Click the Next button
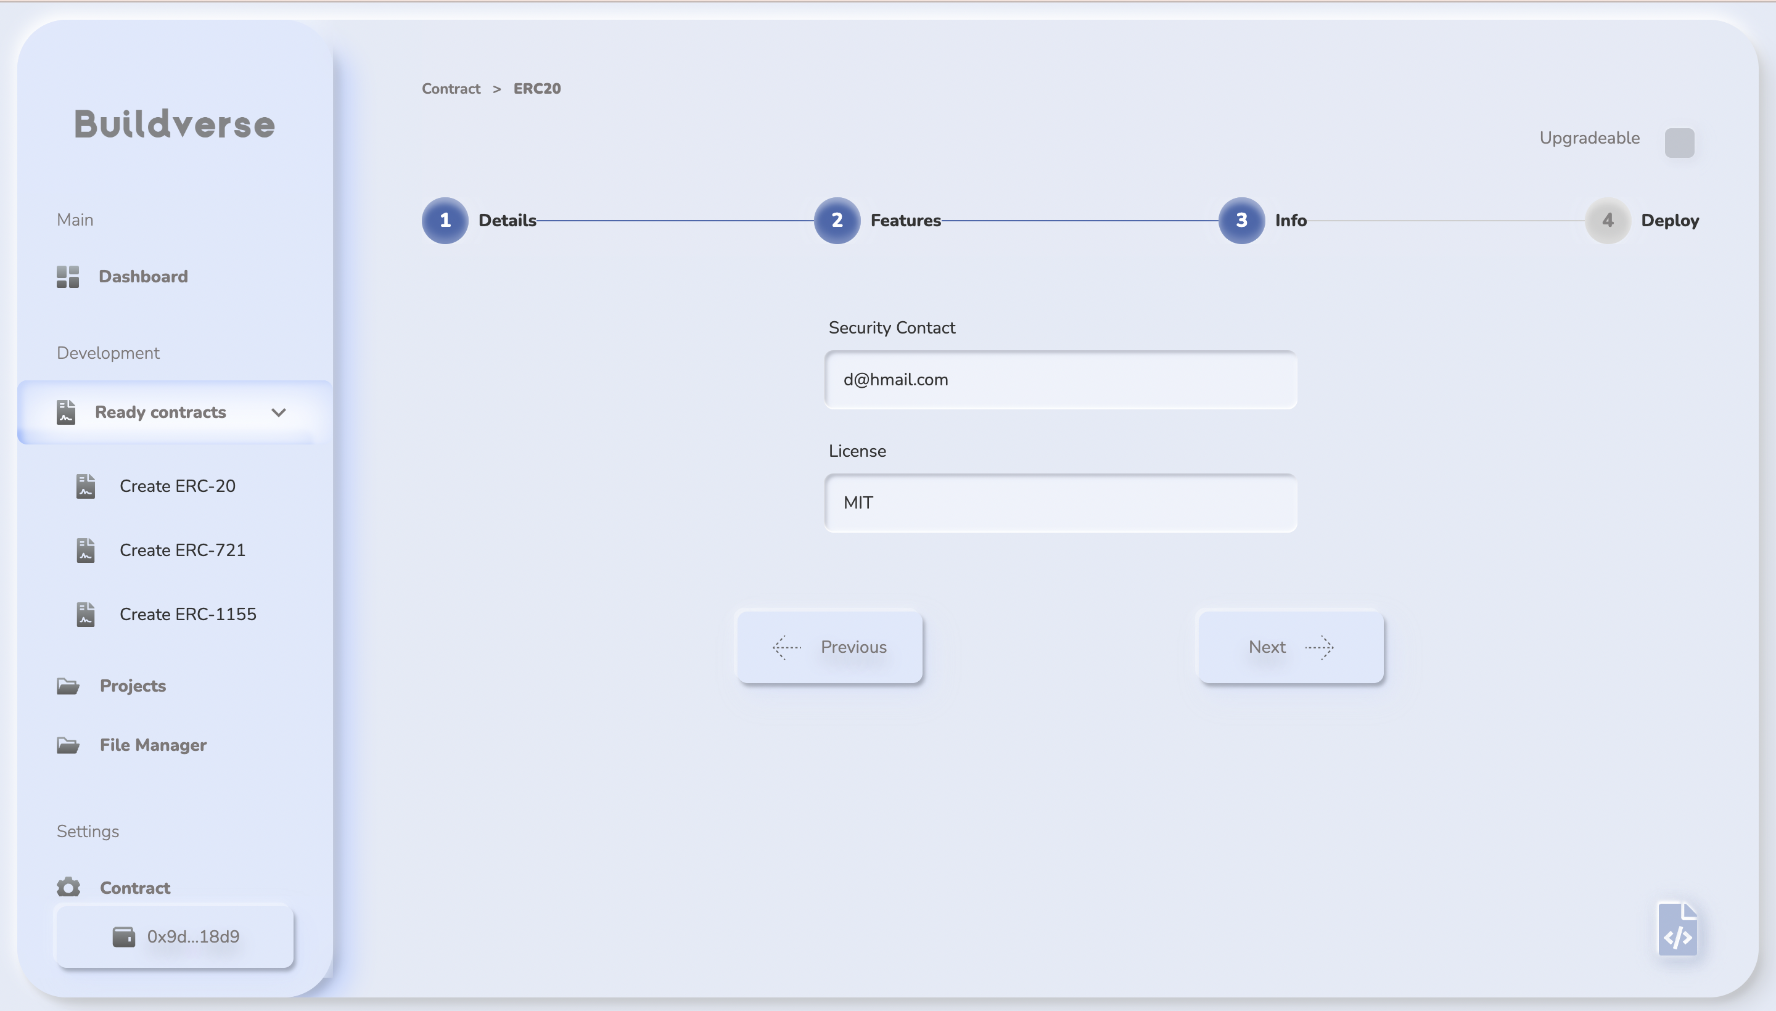 [1291, 647]
